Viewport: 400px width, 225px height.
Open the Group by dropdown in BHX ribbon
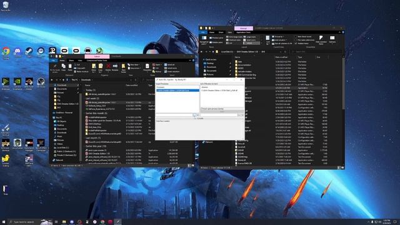coord(278,36)
